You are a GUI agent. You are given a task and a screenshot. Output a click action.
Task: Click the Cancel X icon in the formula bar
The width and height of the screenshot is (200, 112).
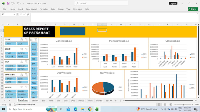tap(21, 14)
